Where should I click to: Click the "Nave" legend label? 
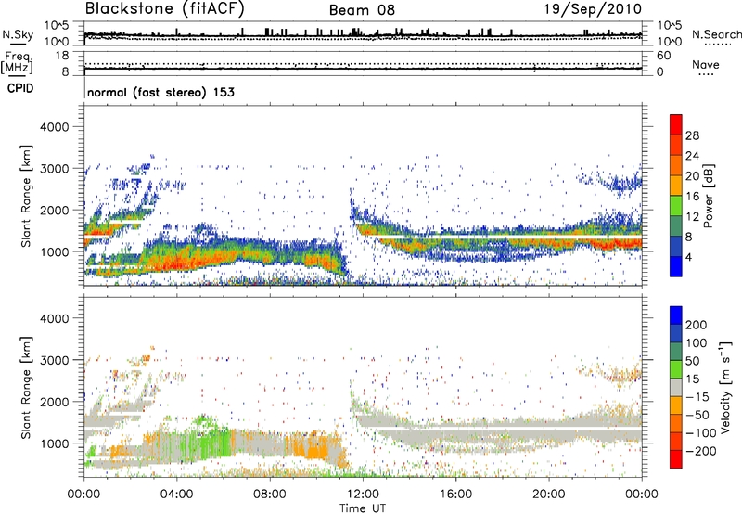706,65
